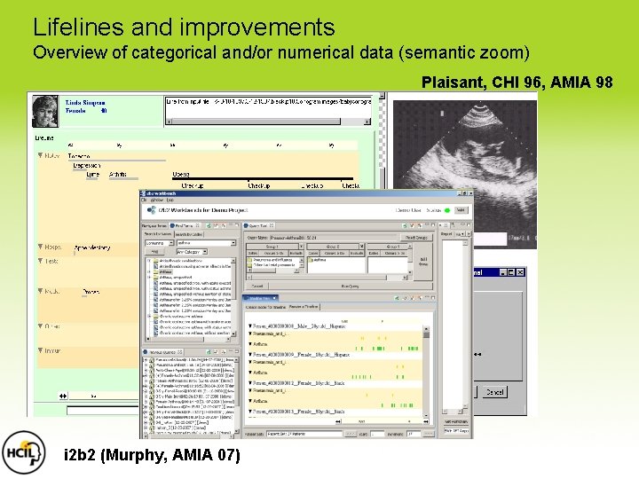Click the ultrasound image in the viewer
This screenshot has height=479, width=639.
[464, 175]
